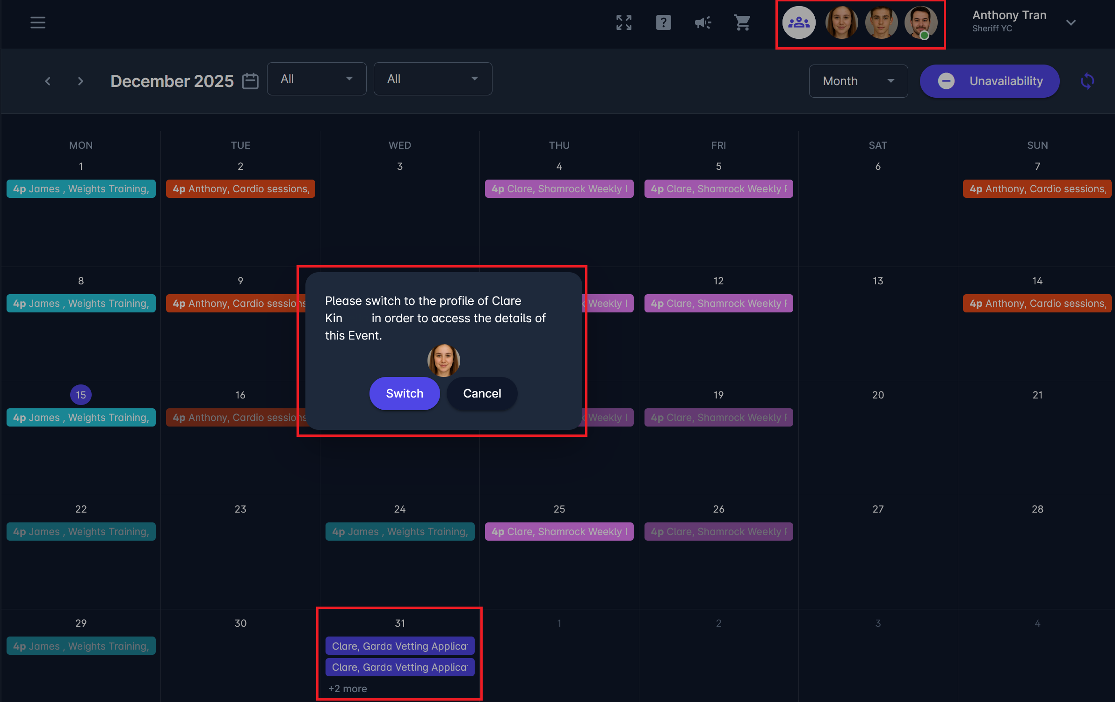This screenshot has height=702, width=1115.
Task: Toggle the fullscreen icon
Action: 624,22
